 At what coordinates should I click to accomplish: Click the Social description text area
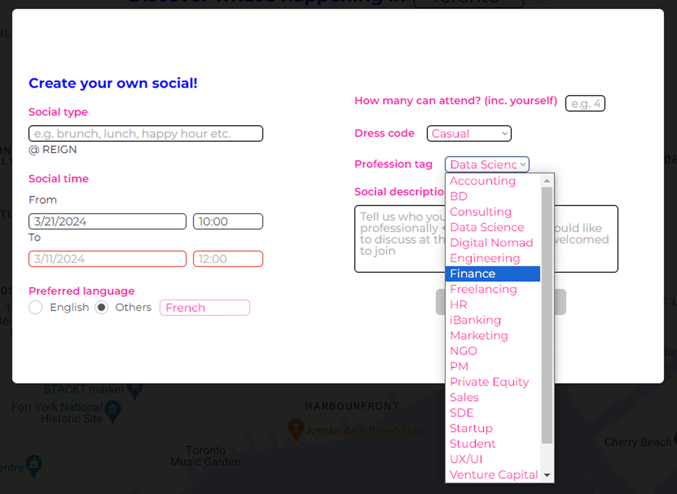pyautogui.click(x=486, y=239)
